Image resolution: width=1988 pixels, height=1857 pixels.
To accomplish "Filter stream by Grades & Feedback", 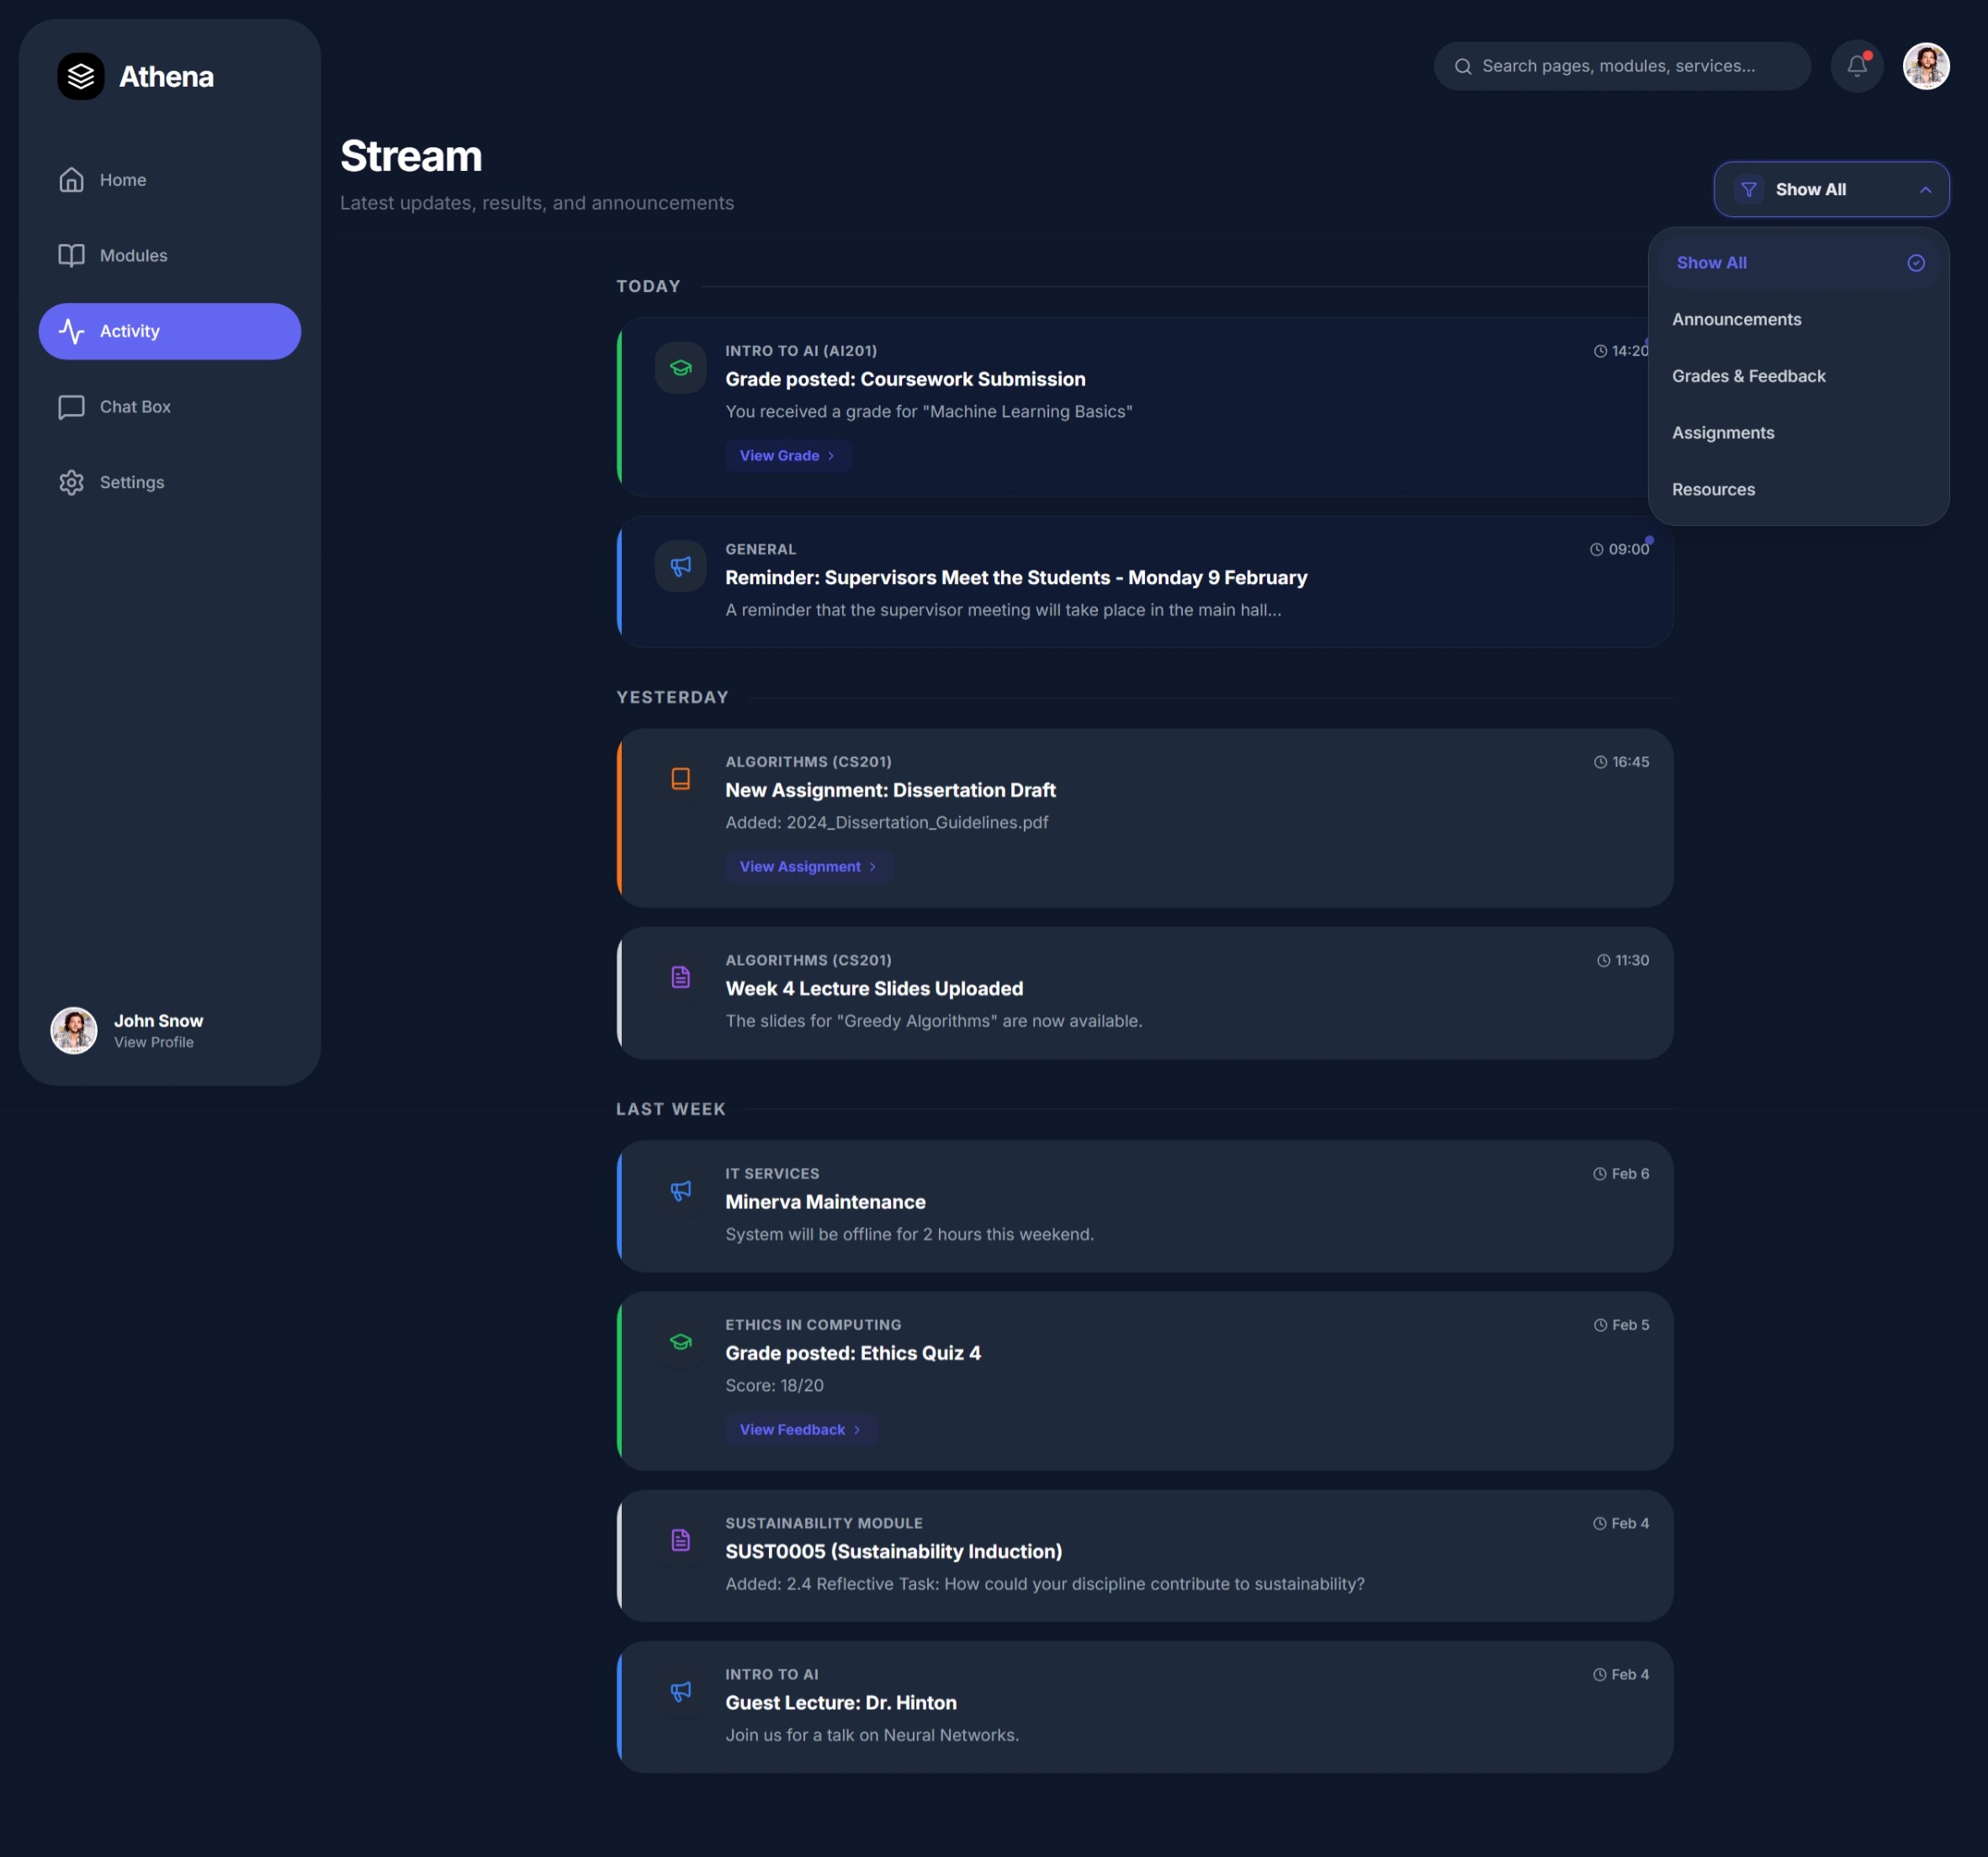I will (x=1748, y=376).
